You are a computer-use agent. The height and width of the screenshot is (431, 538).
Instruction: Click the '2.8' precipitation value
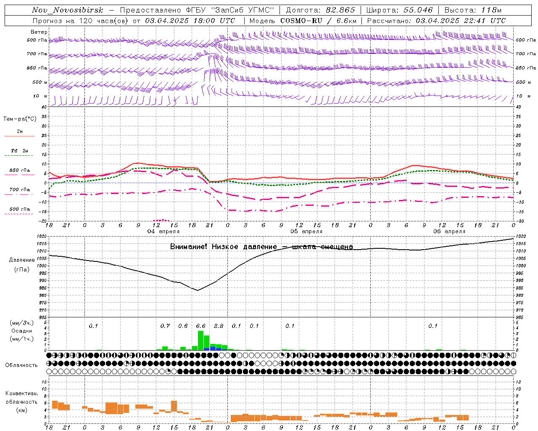[x=219, y=326]
